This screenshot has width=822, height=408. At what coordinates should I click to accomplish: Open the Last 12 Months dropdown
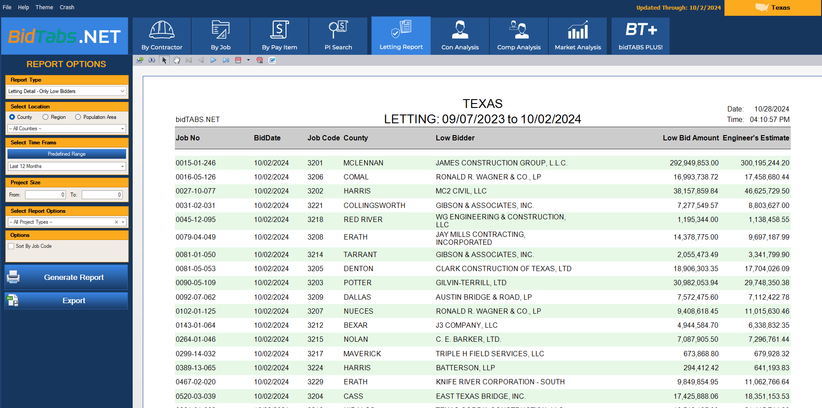point(67,166)
